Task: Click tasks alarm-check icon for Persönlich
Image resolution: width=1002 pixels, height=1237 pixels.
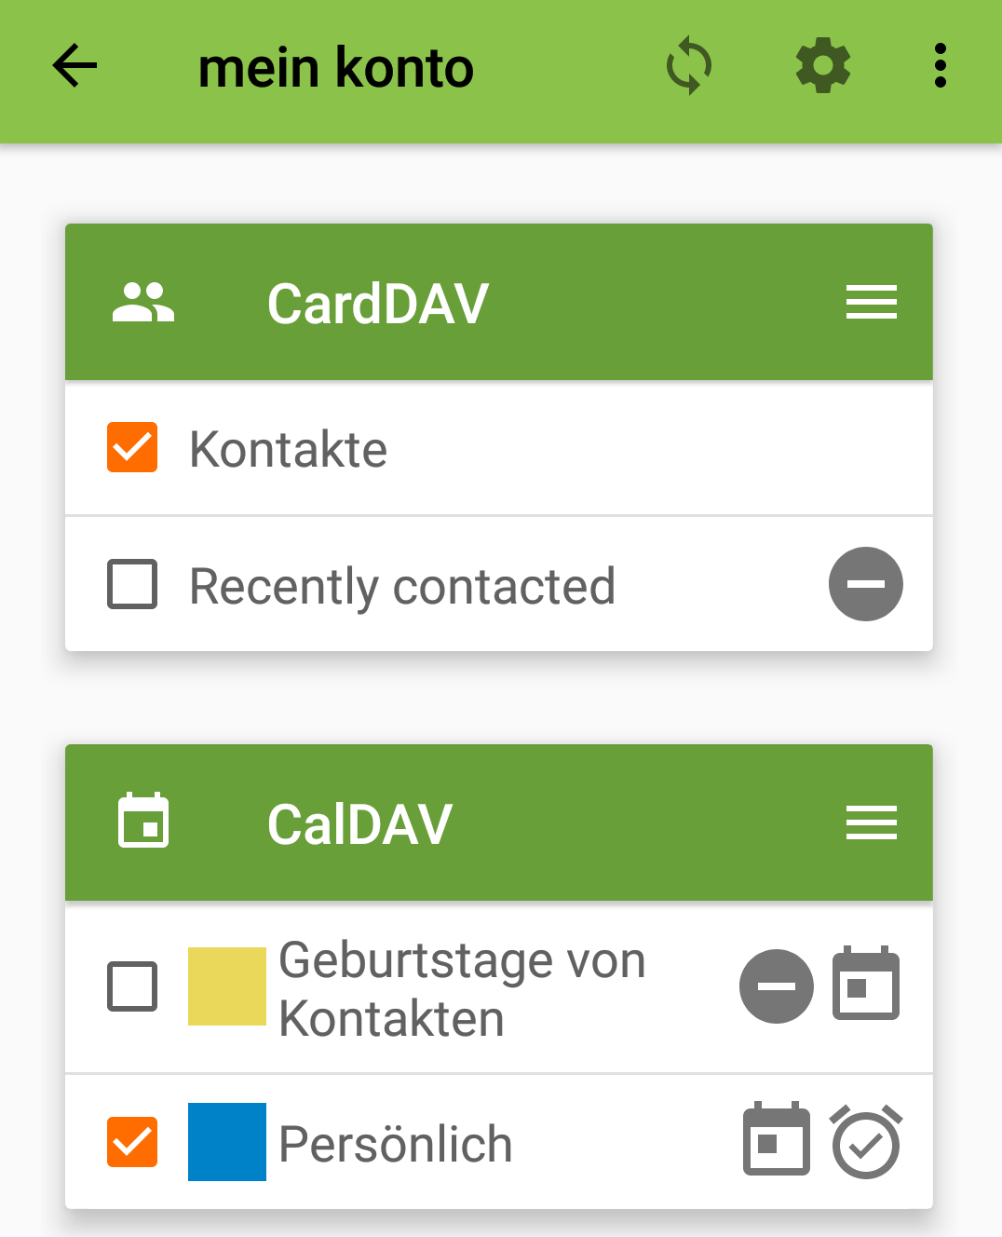Action: [866, 1142]
